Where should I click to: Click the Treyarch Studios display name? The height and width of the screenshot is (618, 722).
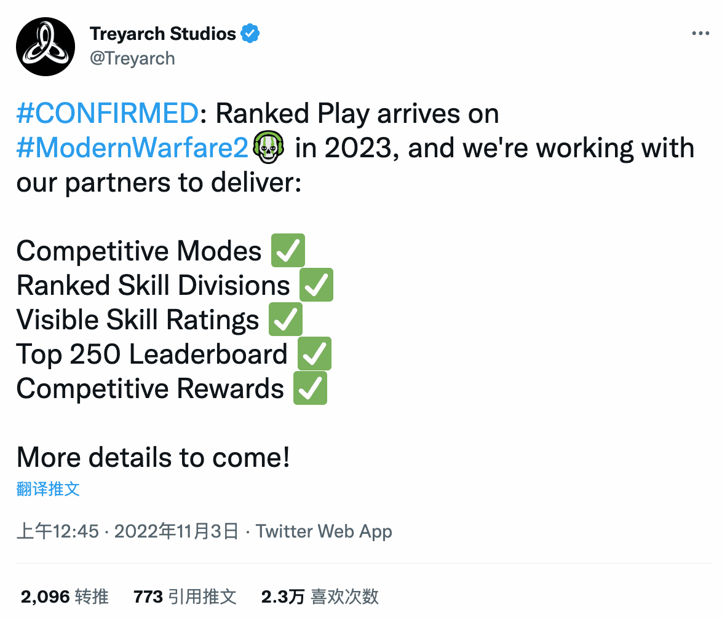pyautogui.click(x=162, y=34)
